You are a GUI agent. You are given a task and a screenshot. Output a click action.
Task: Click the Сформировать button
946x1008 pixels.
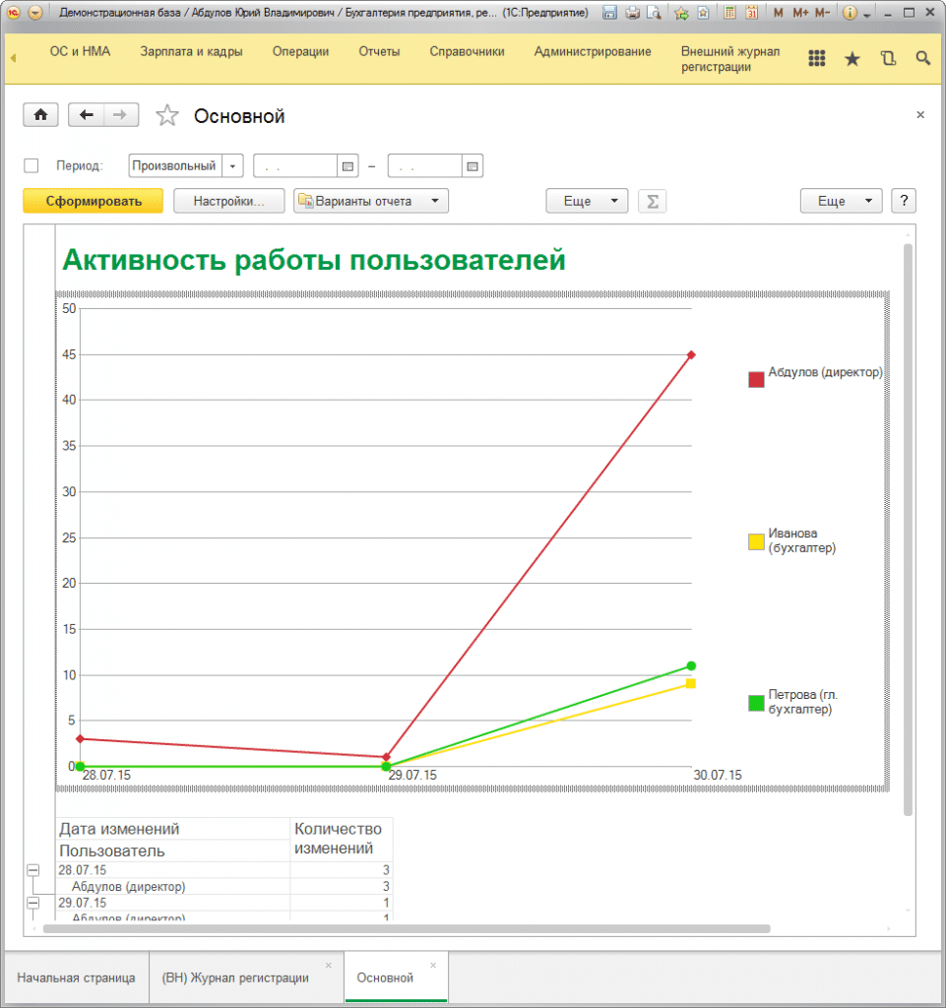93,201
